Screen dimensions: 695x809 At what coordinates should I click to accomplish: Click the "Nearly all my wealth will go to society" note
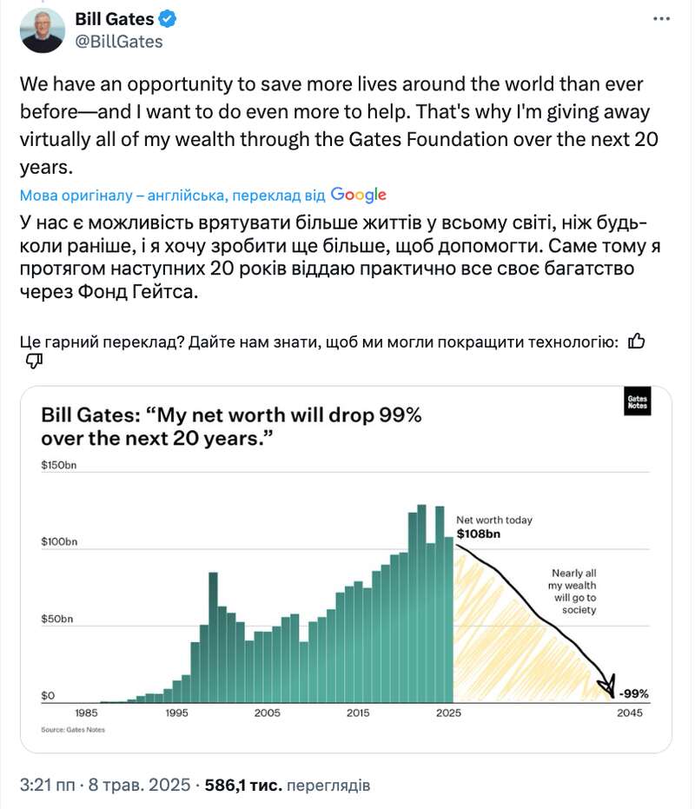573,592
